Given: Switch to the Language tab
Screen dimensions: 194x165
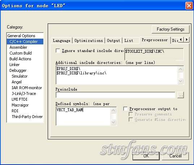Looking at the screenshot, I should click(x=62, y=40).
